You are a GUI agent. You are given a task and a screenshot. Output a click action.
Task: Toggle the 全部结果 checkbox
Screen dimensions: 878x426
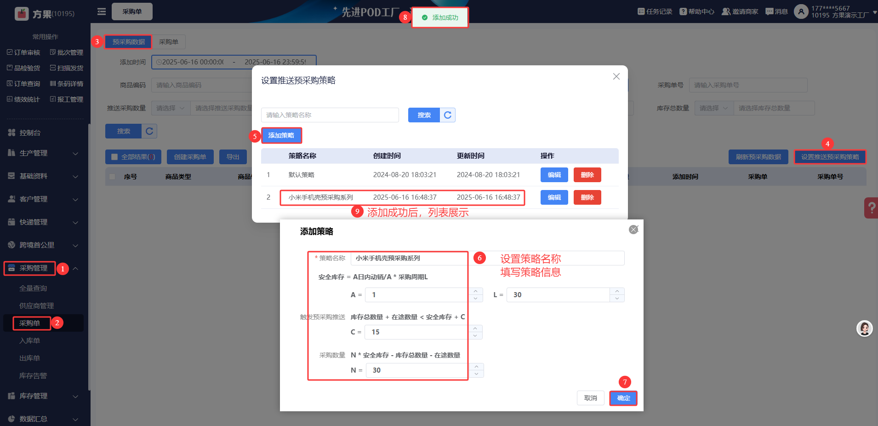click(114, 157)
